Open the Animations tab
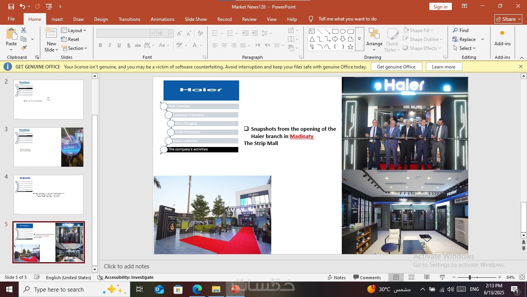 pyautogui.click(x=162, y=19)
